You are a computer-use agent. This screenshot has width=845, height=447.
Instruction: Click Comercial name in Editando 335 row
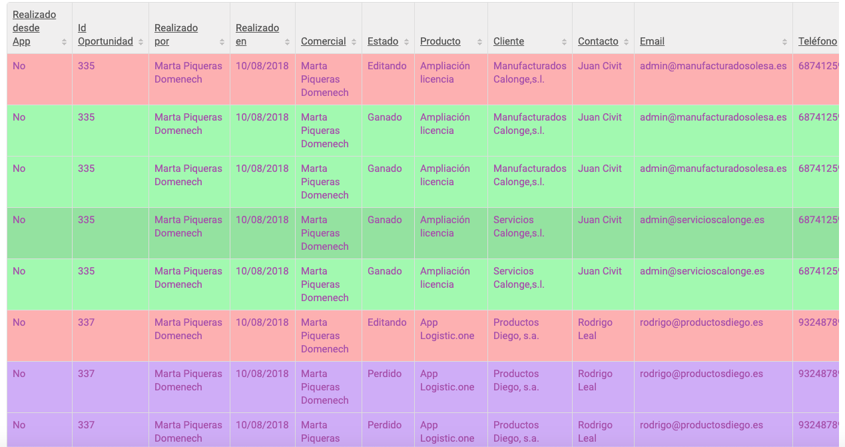(x=325, y=79)
